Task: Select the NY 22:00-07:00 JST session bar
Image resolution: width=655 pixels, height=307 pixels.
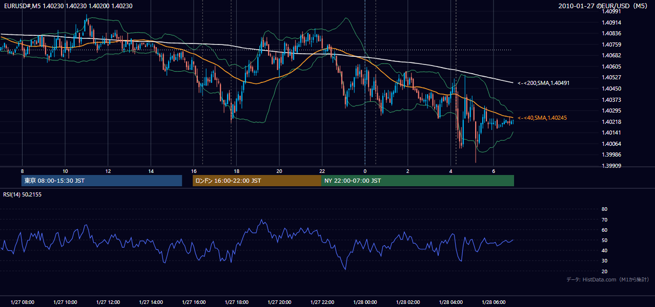Action: (x=418, y=181)
